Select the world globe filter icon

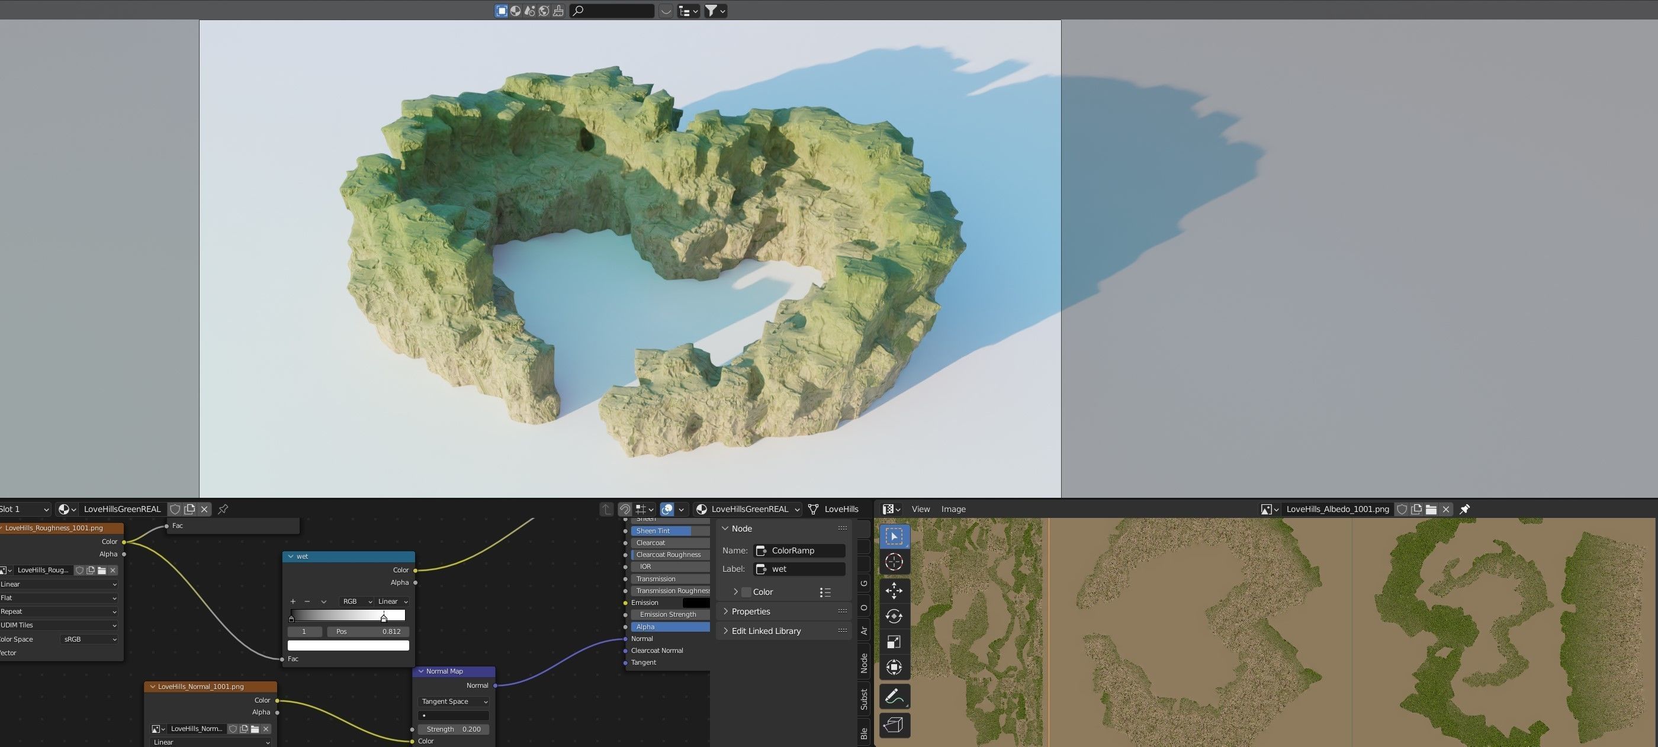[x=544, y=11]
